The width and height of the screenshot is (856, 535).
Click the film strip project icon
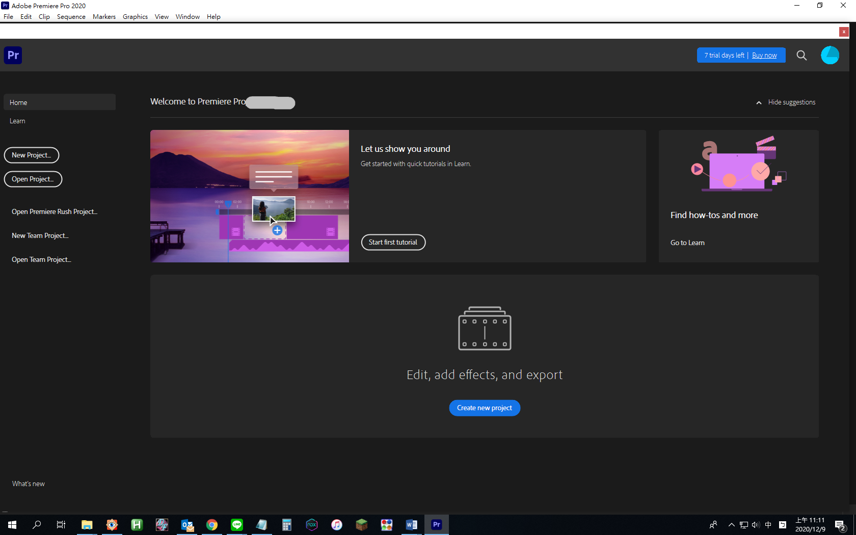[x=485, y=329]
